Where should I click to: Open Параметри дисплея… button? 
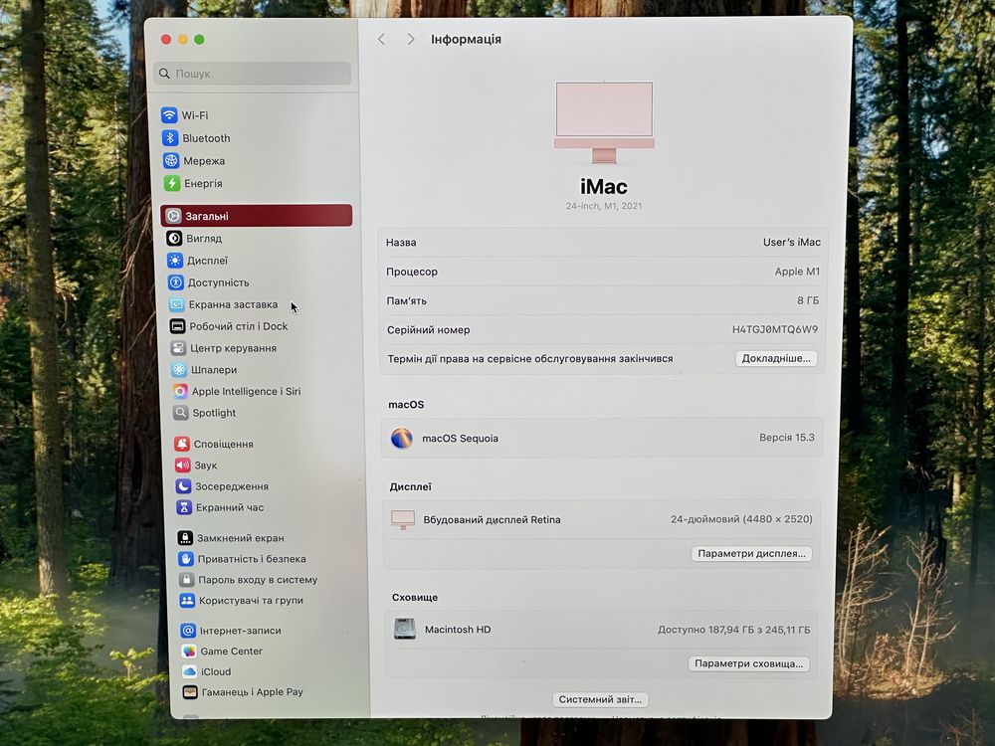751,553
